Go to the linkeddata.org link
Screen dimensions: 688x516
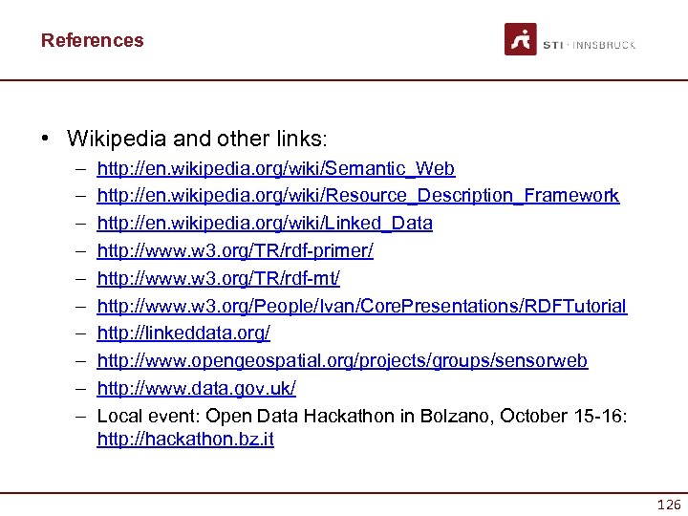(x=183, y=333)
